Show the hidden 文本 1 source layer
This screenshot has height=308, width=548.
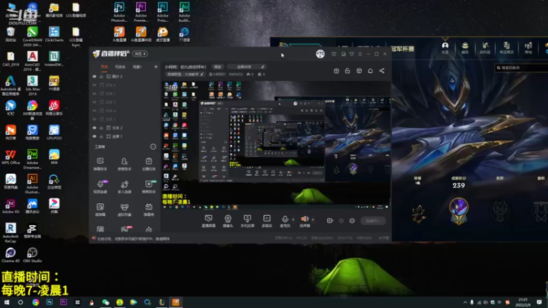(95, 94)
